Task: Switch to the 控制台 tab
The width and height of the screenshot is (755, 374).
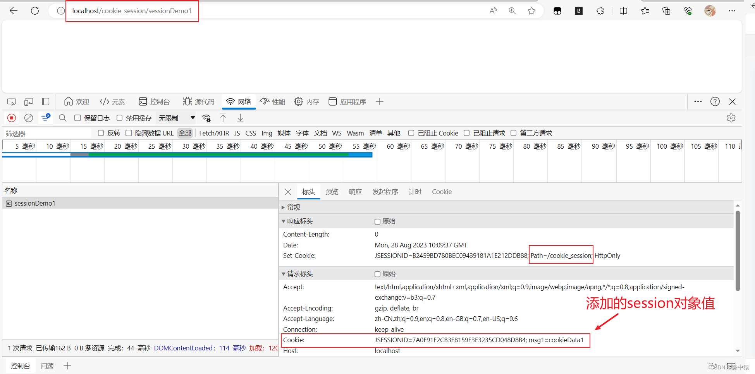Action: [20, 365]
